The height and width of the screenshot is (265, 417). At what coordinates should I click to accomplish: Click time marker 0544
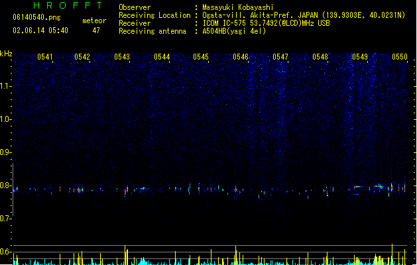tap(162, 57)
